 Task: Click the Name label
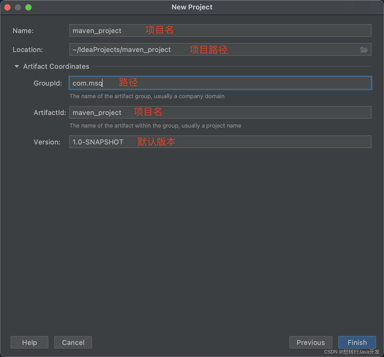click(x=23, y=31)
